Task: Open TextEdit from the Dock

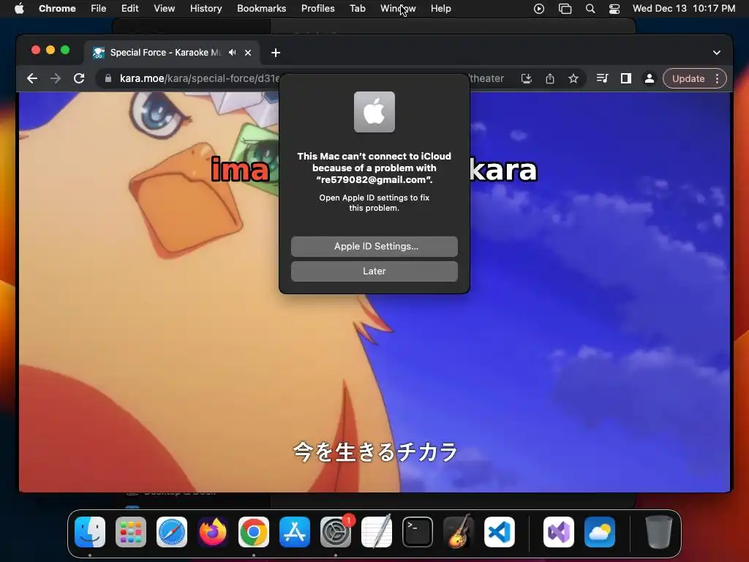Action: click(377, 532)
